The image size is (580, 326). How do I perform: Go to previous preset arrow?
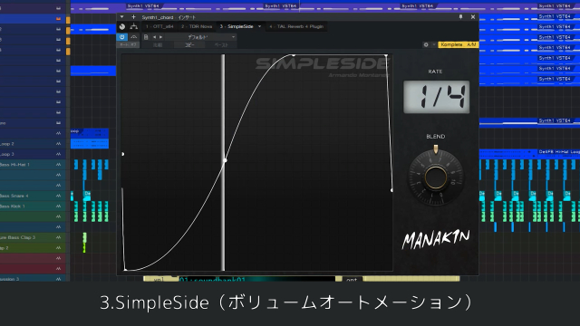point(154,37)
